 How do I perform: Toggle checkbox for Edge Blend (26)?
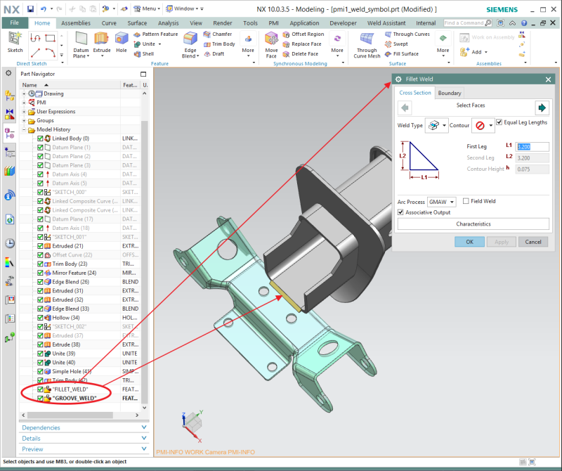tap(40, 282)
